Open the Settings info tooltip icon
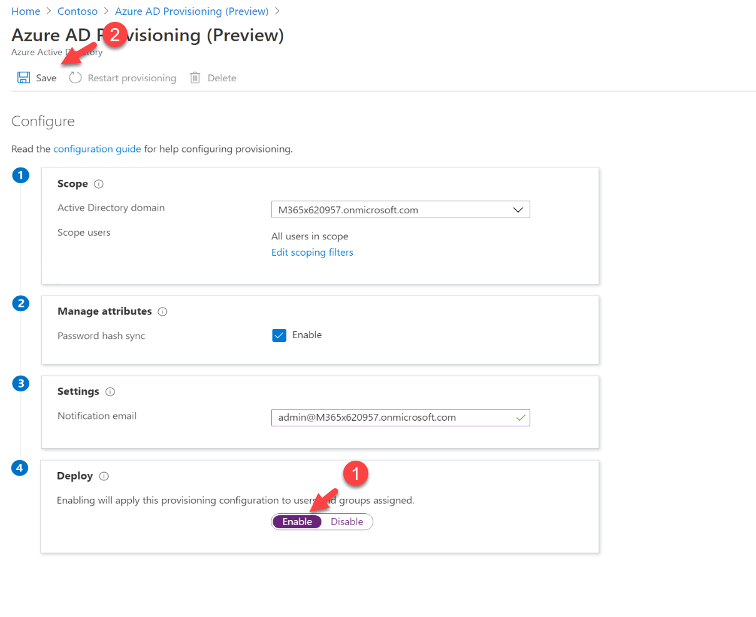The height and width of the screenshot is (617, 756). click(x=110, y=391)
